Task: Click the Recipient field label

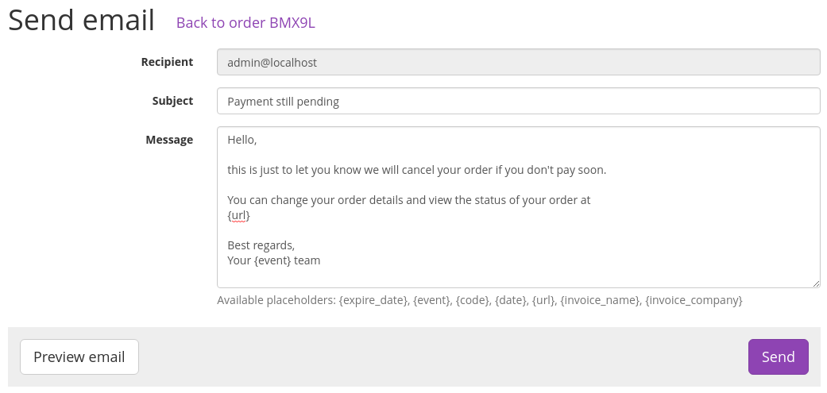Action: pyautogui.click(x=167, y=62)
